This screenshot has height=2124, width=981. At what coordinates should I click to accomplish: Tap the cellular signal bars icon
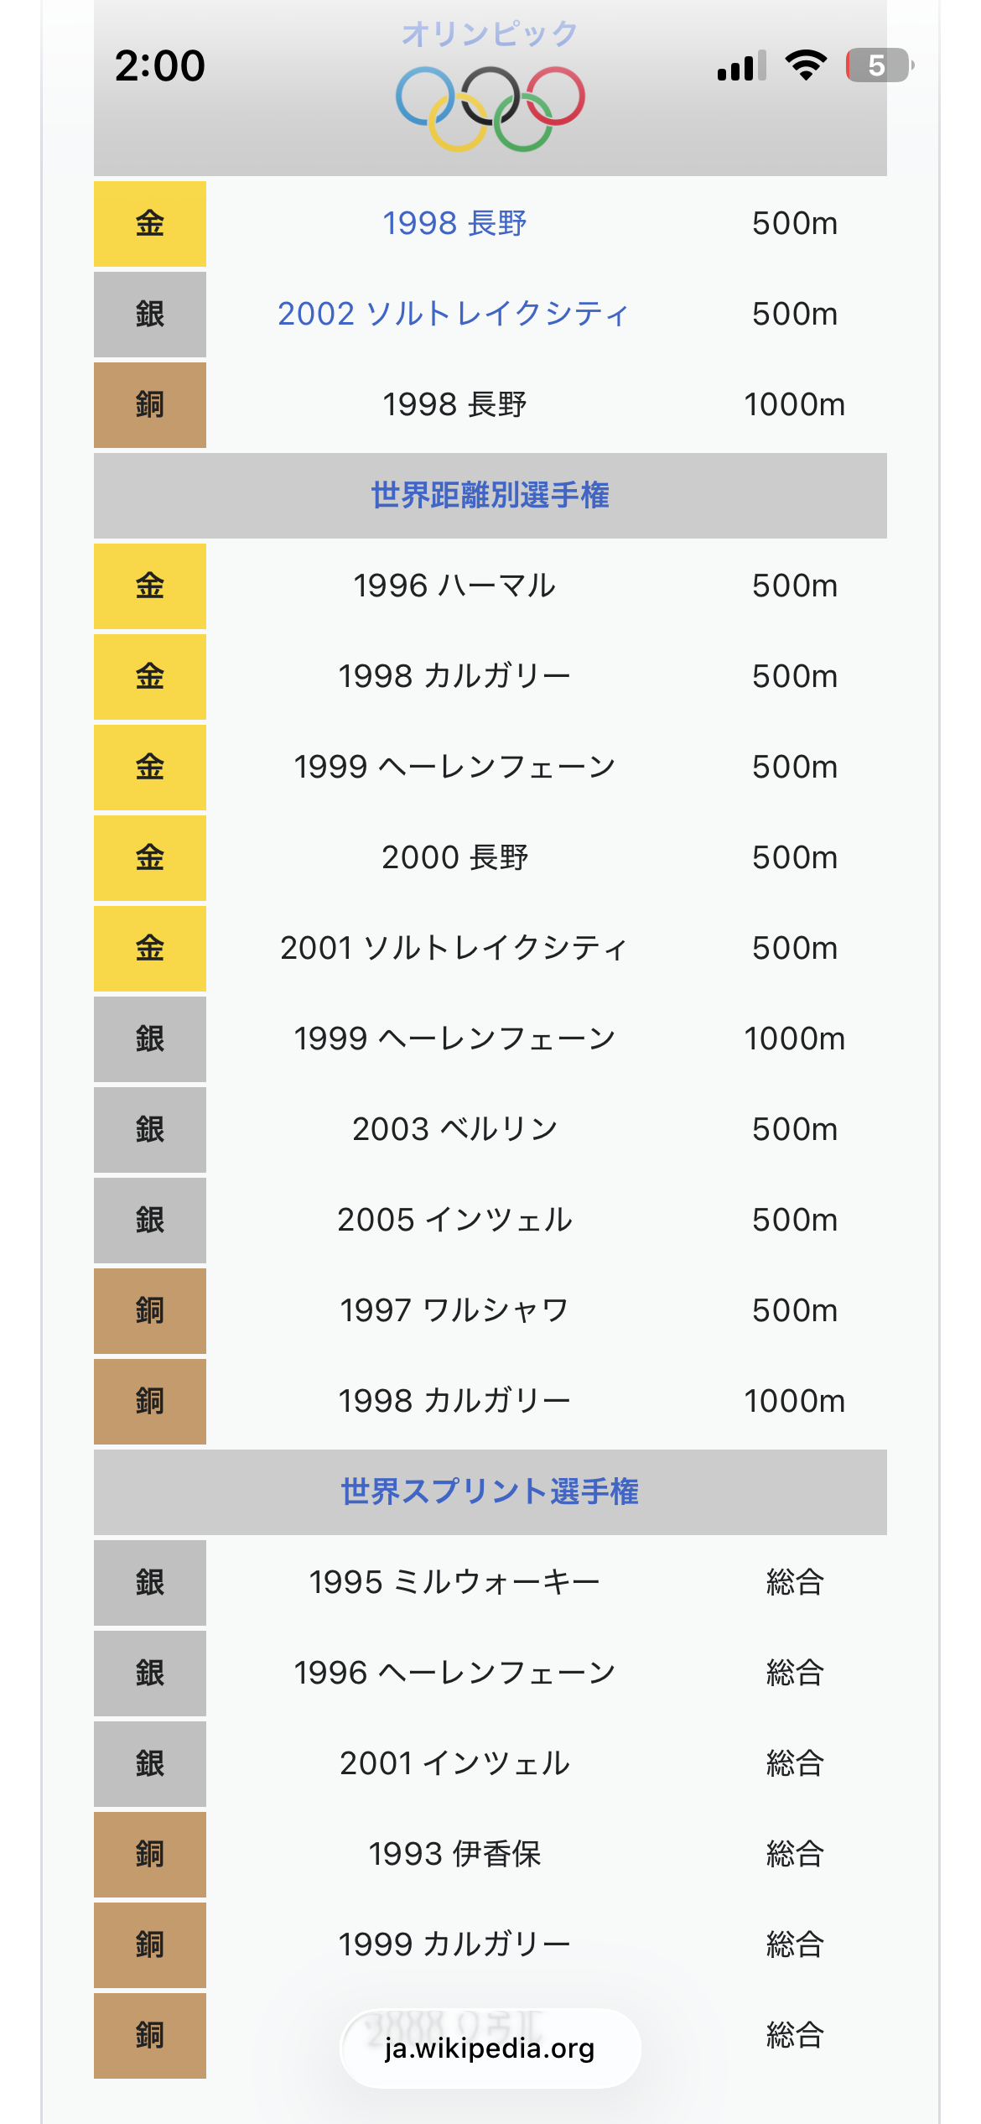point(742,65)
